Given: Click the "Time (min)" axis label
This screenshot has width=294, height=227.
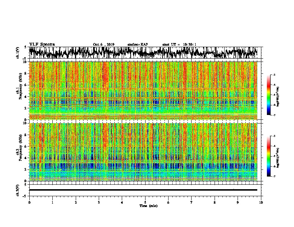Looking at the screenshot, I should click(148, 206).
